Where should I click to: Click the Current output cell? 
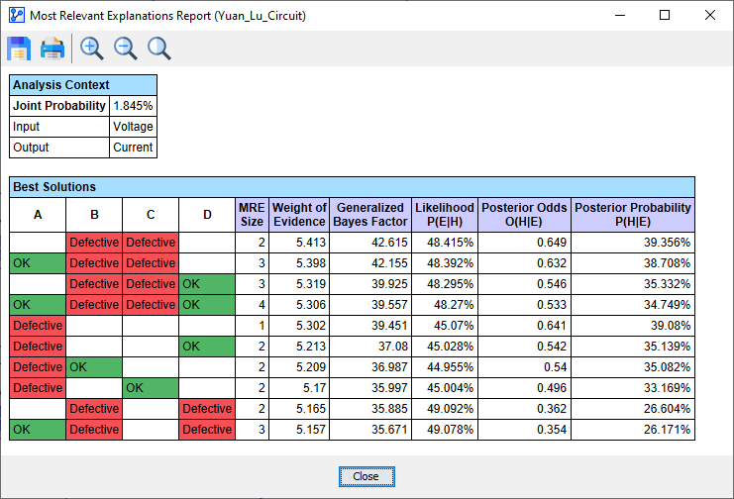[133, 148]
